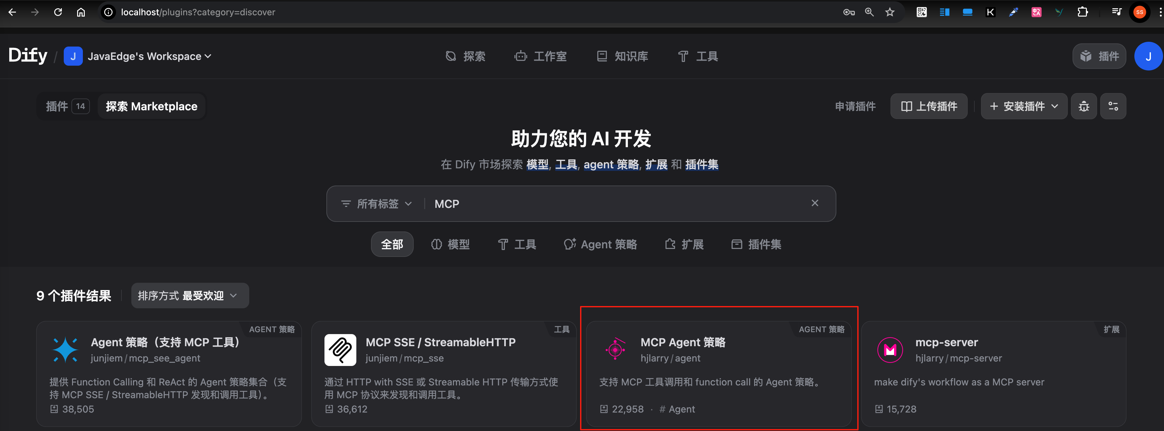Click the mcp-server pink M icon
This screenshot has width=1164, height=431.
pos(890,350)
